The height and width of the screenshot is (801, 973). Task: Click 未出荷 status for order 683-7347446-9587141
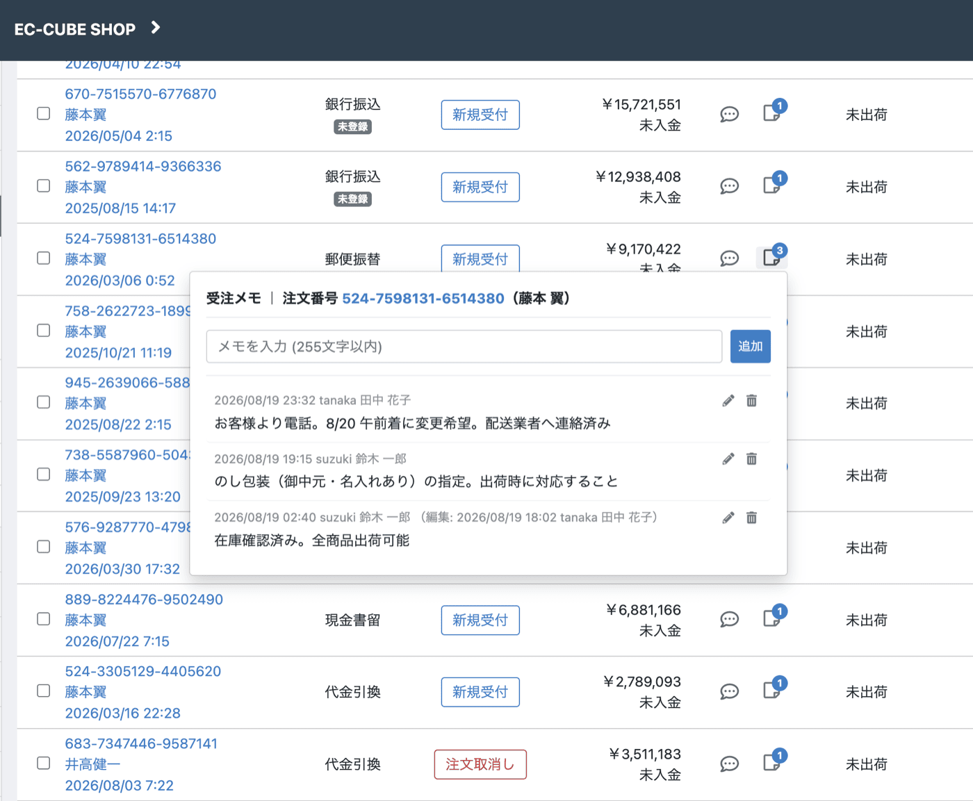point(867,764)
